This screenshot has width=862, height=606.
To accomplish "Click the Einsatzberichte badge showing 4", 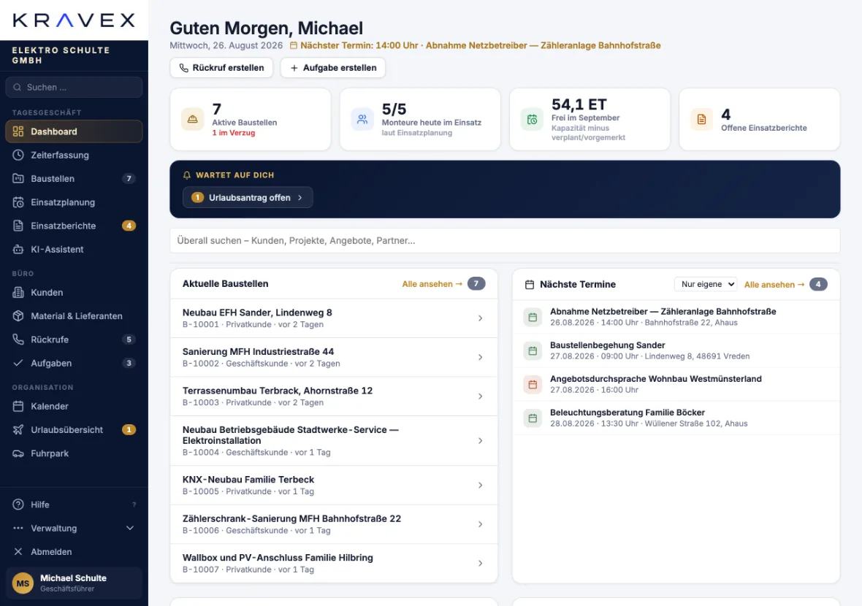I will tap(129, 226).
